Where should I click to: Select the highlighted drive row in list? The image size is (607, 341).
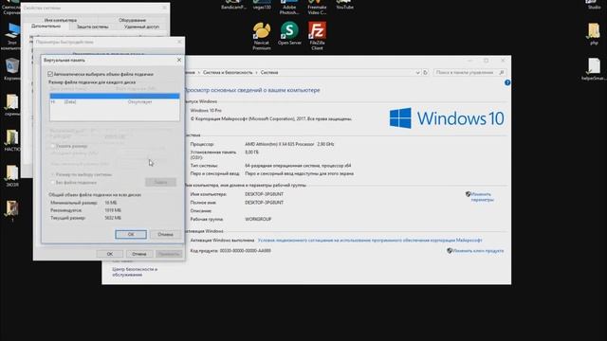[x=115, y=96]
